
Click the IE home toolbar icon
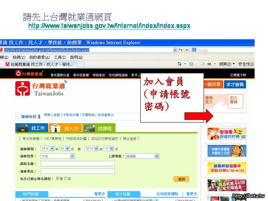(x=180, y=64)
